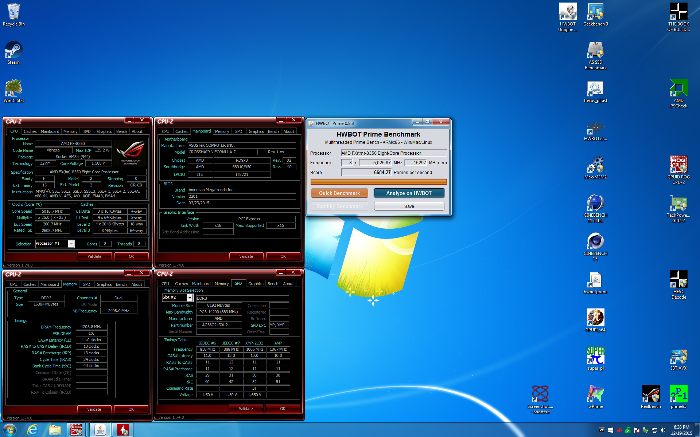Launch MaxxMEM2 desktop shortcut
700x437 pixels.
pos(595,168)
